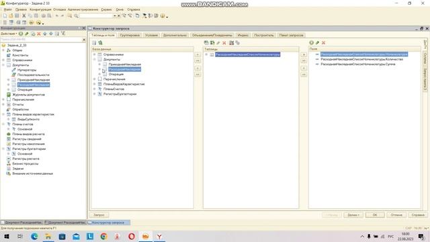This screenshot has height=242, width=430.
Task: Click the pencil edit icon above Поля list
Action: pyautogui.click(x=317, y=43)
